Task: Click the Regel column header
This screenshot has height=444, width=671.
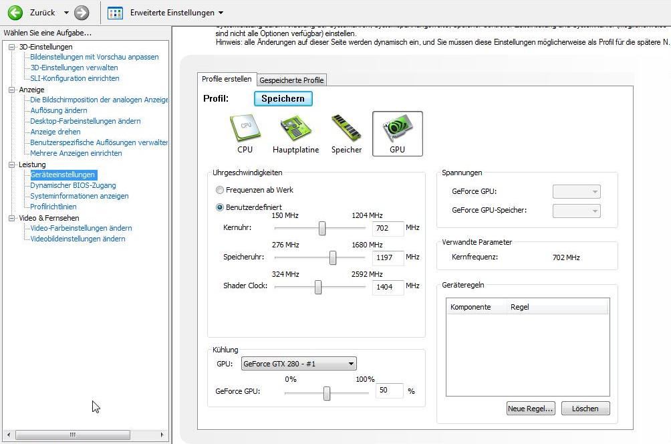Action: click(557, 307)
